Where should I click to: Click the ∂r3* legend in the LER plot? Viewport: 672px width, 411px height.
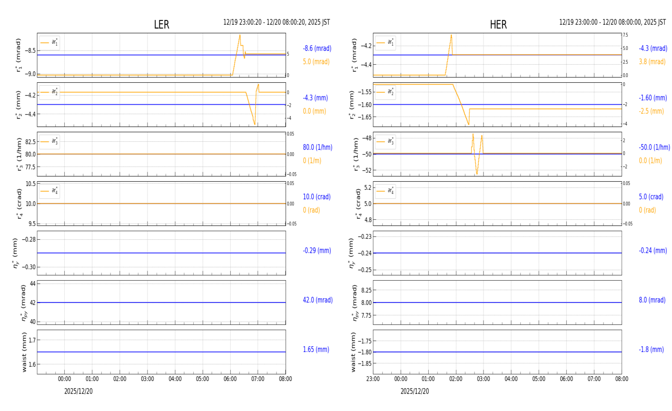click(x=49, y=141)
